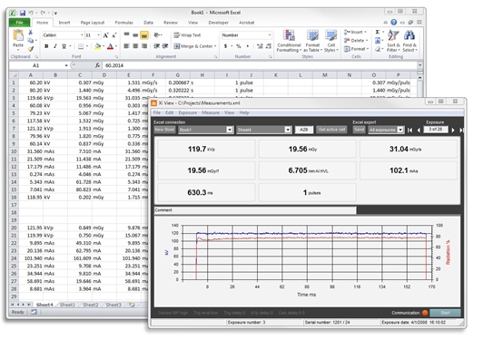
Task: Toggle Underline formatting in Excel
Action: click(x=64, y=46)
